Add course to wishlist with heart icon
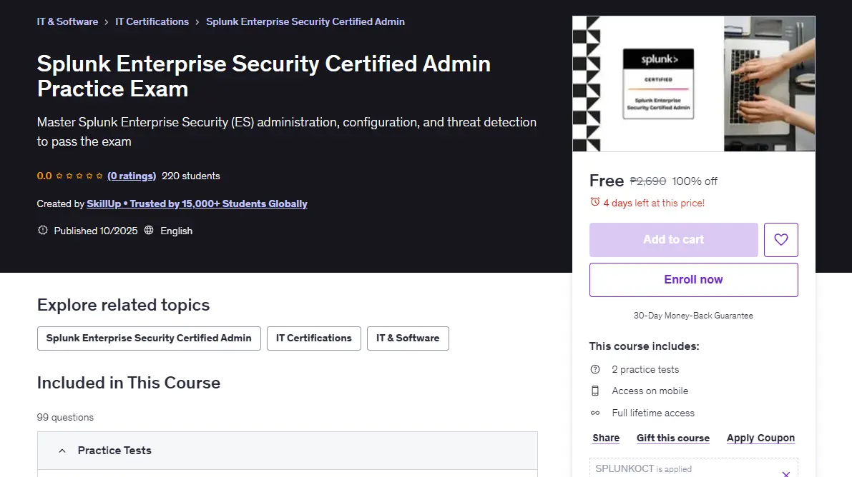Screen dimensions: 852x477 (780, 239)
